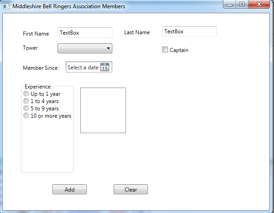Close the Members window
This screenshot has height=213, width=274.
tap(259, 5)
